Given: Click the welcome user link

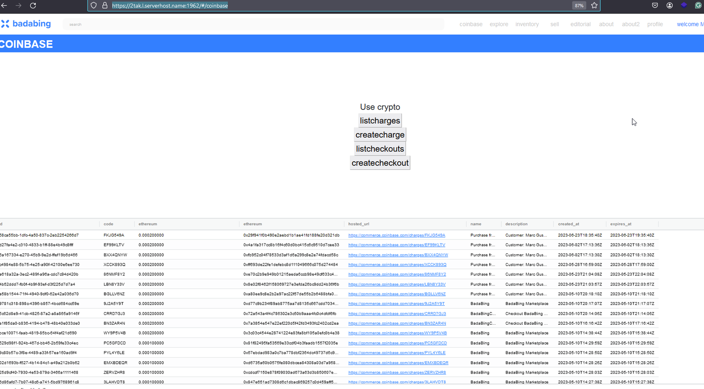Looking at the screenshot, I should pos(690,24).
